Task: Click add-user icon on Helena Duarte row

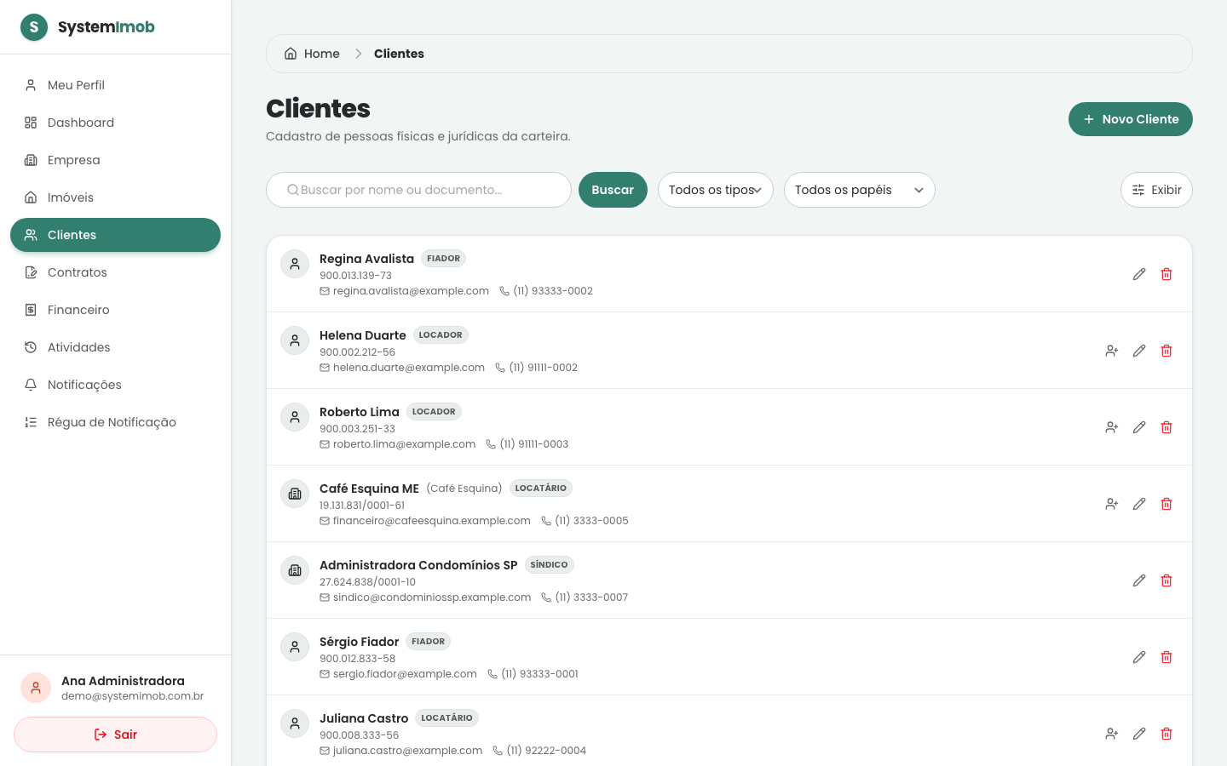Action: tap(1112, 351)
